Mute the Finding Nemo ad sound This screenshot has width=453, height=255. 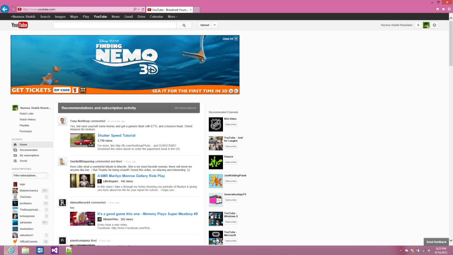point(236,91)
